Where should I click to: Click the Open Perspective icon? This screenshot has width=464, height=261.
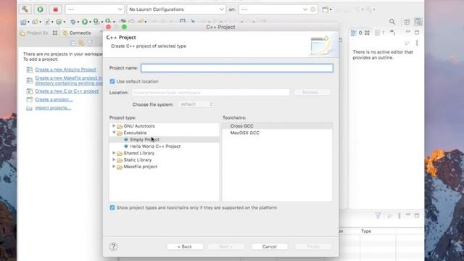tap(407, 22)
